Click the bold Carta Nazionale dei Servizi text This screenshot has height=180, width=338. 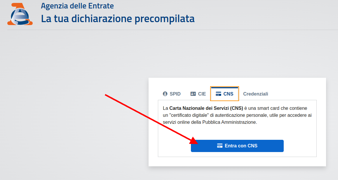[206, 108]
